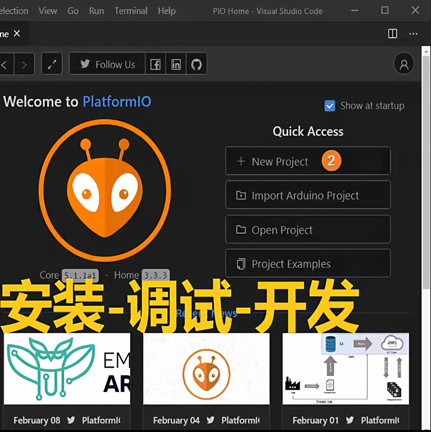Viewport: 431px width, 432px height.
Task: Click Twitter icon on February 01 card
Action: (350, 420)
